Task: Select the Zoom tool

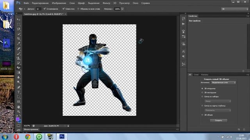Action: click(19, 112)
